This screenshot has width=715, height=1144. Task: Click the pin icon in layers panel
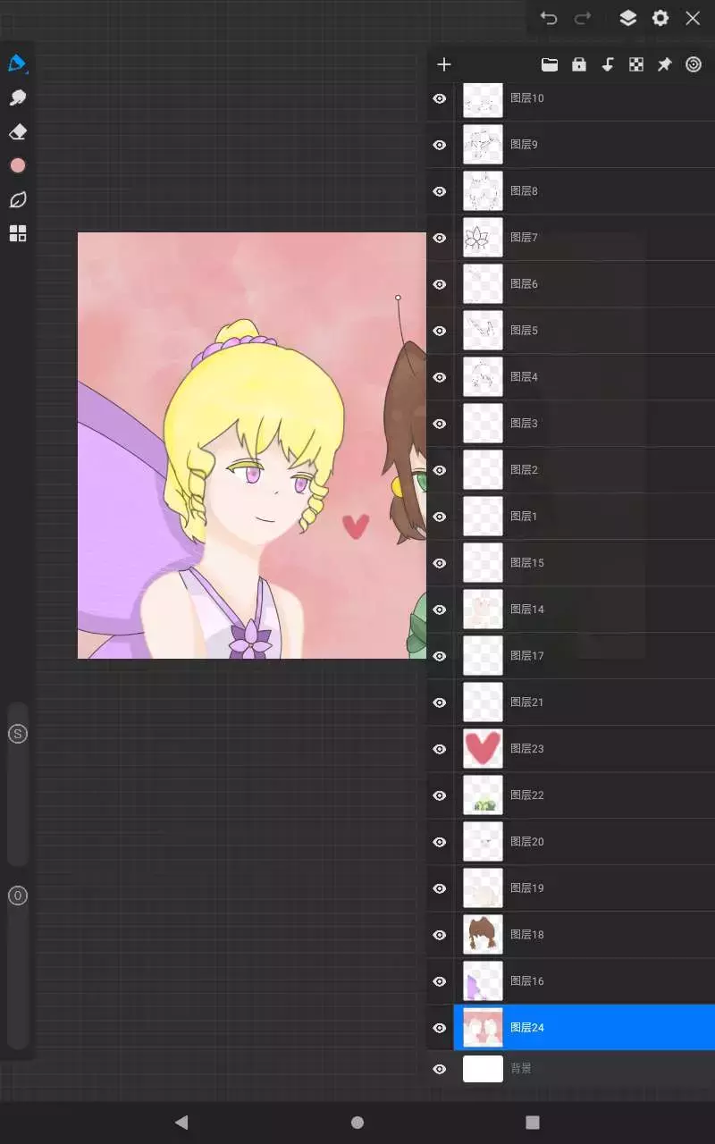tap(665, 64)
